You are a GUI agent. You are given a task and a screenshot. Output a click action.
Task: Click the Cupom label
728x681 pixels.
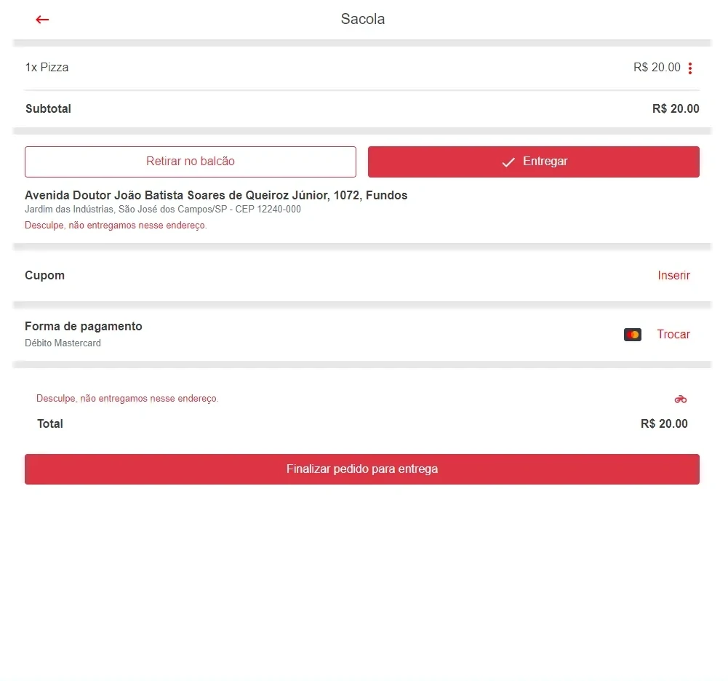(x=45, y=276)
